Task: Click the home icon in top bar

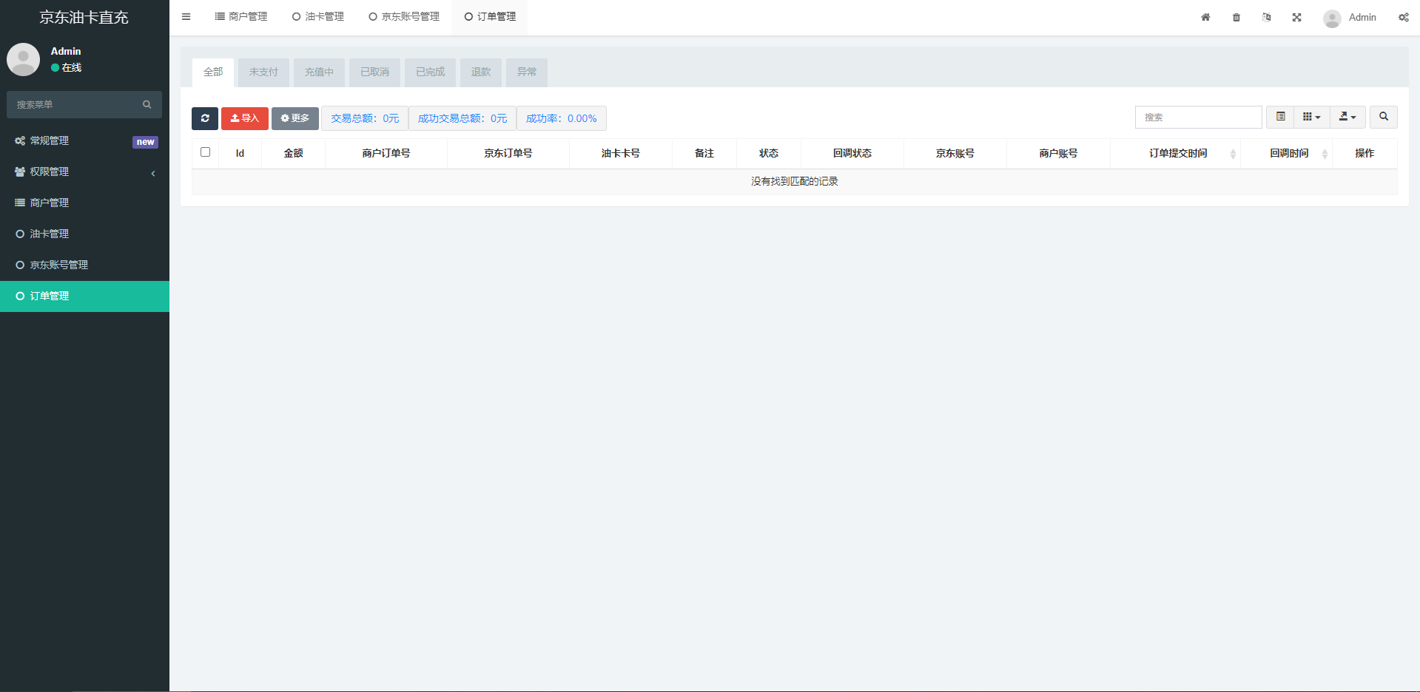Action: (x=1205, y=17)
